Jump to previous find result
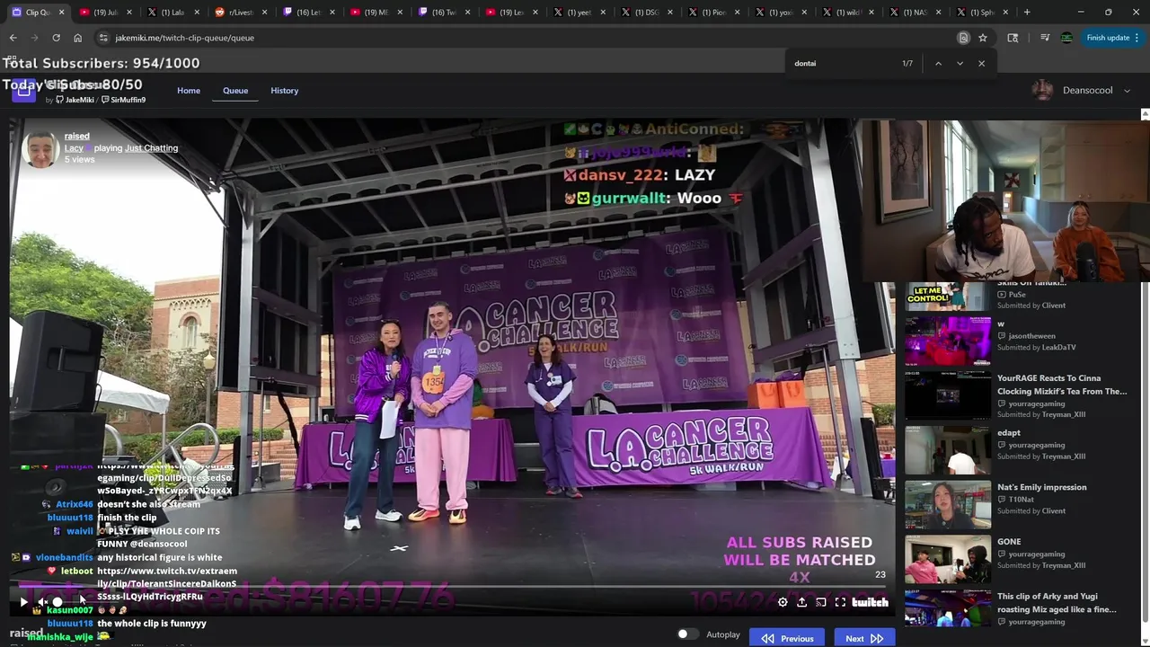Image resolution: width=1150 pixels, height=647 pixels. (x=938, y=64)
